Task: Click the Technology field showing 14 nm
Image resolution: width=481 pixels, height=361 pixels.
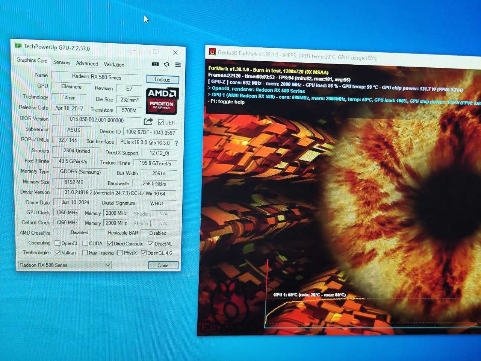Action: pyautogui.click(x=69, y=97)
